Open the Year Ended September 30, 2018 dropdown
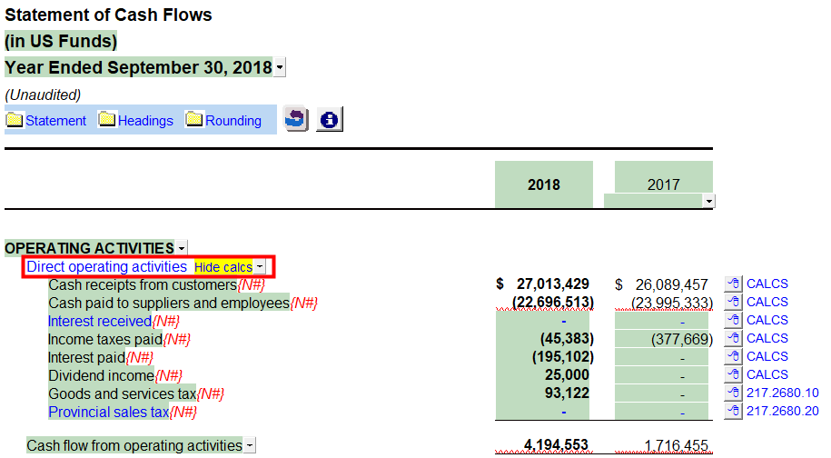The image size is (831, 458). pyautogui.click(x=280, y=68)
